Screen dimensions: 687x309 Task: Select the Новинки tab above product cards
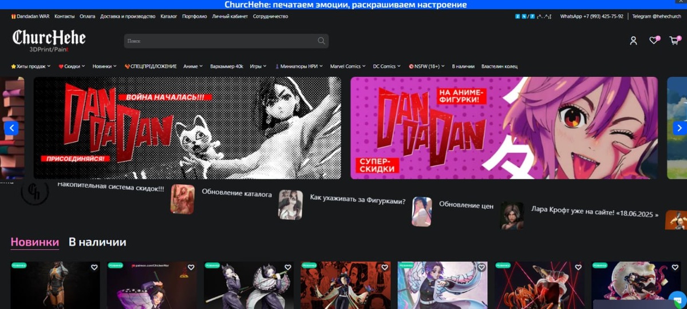pos(34,242)
